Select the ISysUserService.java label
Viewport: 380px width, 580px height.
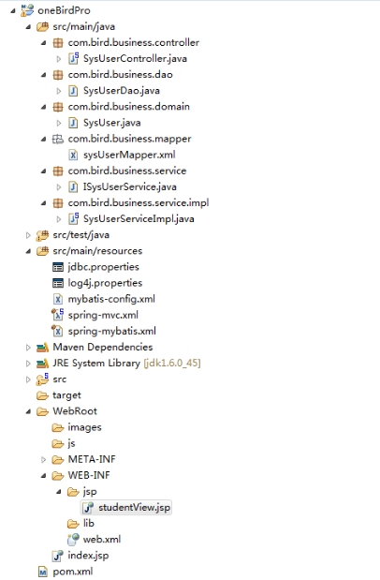click(129, 186)
